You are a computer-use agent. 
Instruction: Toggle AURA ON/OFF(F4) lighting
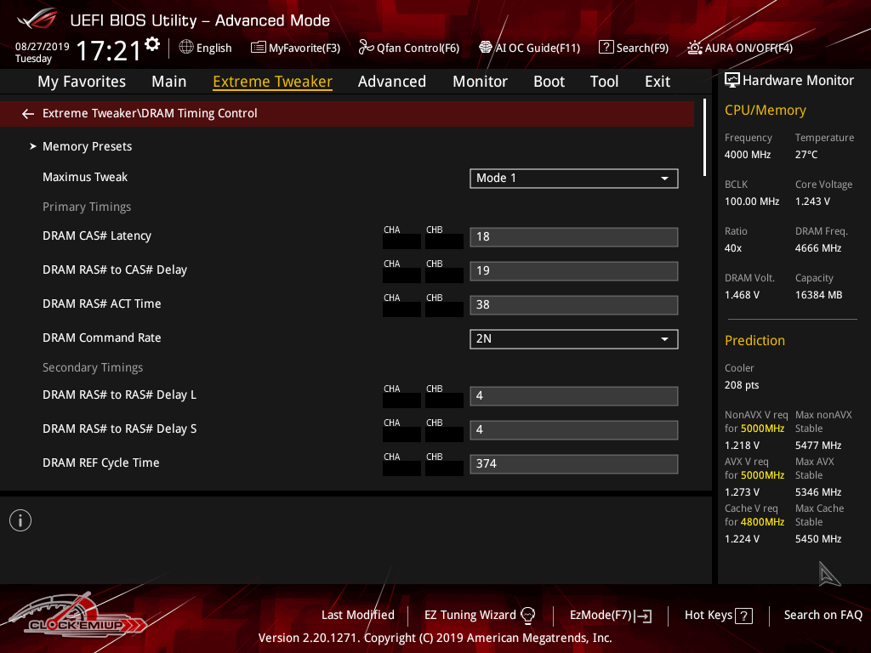click(695, 48)
